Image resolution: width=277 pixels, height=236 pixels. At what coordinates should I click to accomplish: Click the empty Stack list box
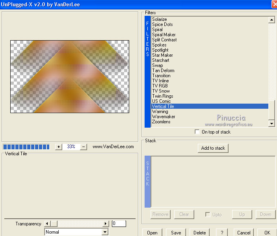coord(213,182)
